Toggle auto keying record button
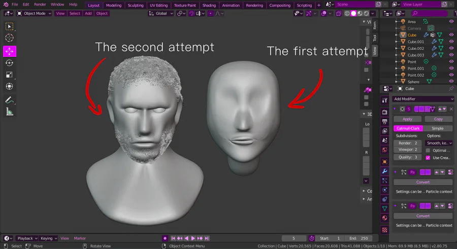 165,238
